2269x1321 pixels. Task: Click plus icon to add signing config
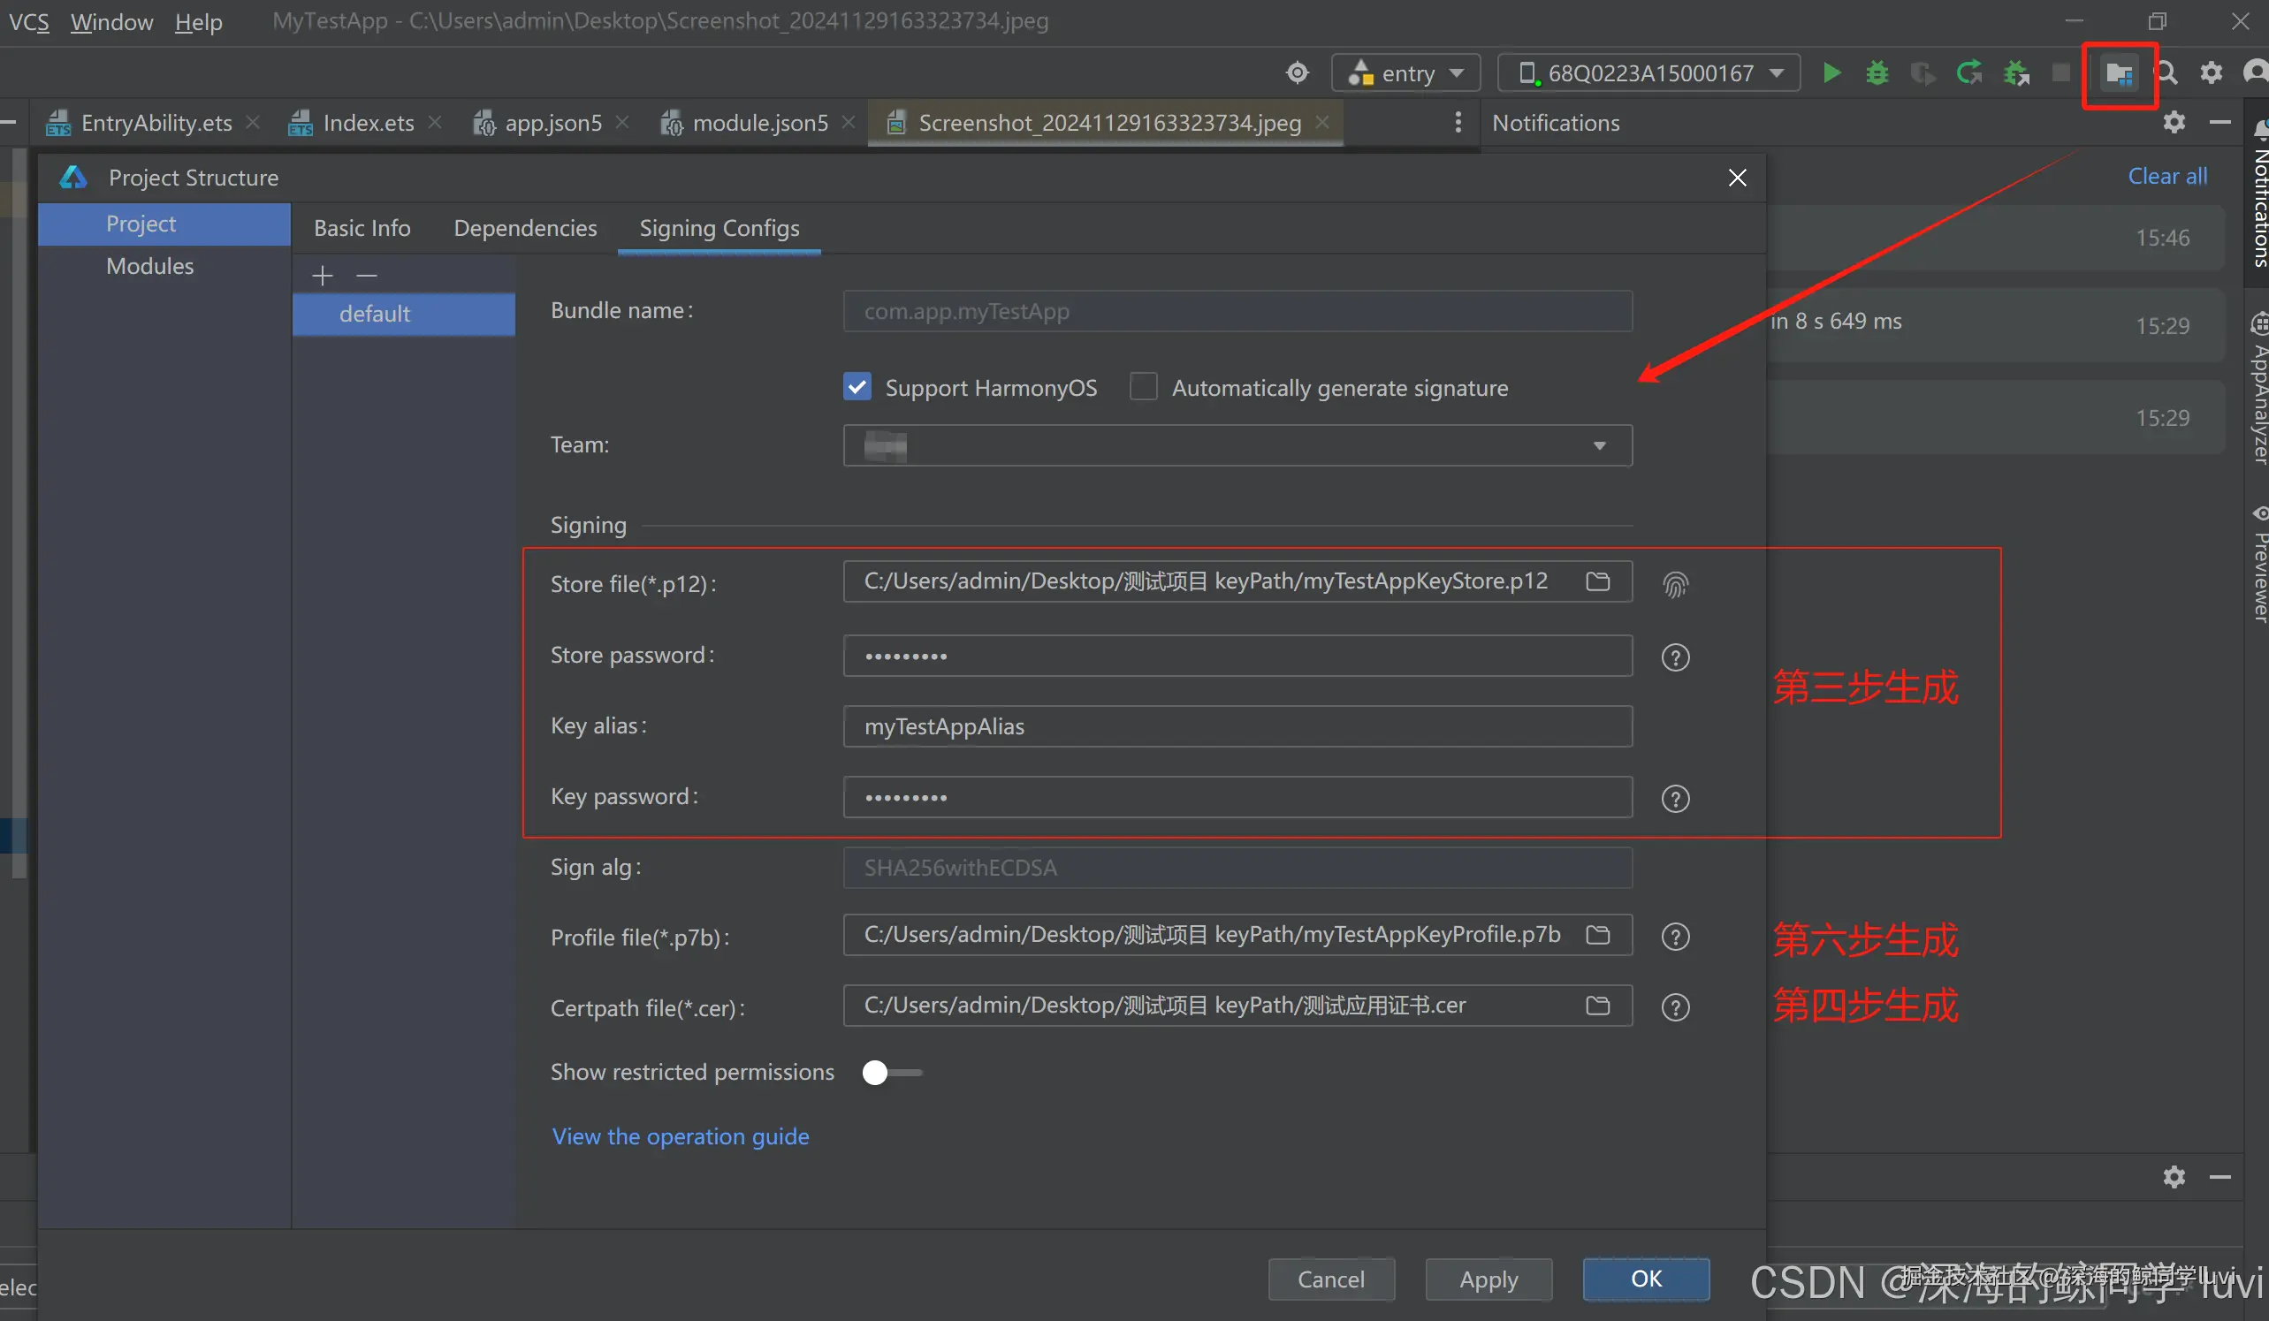point(323,276)
